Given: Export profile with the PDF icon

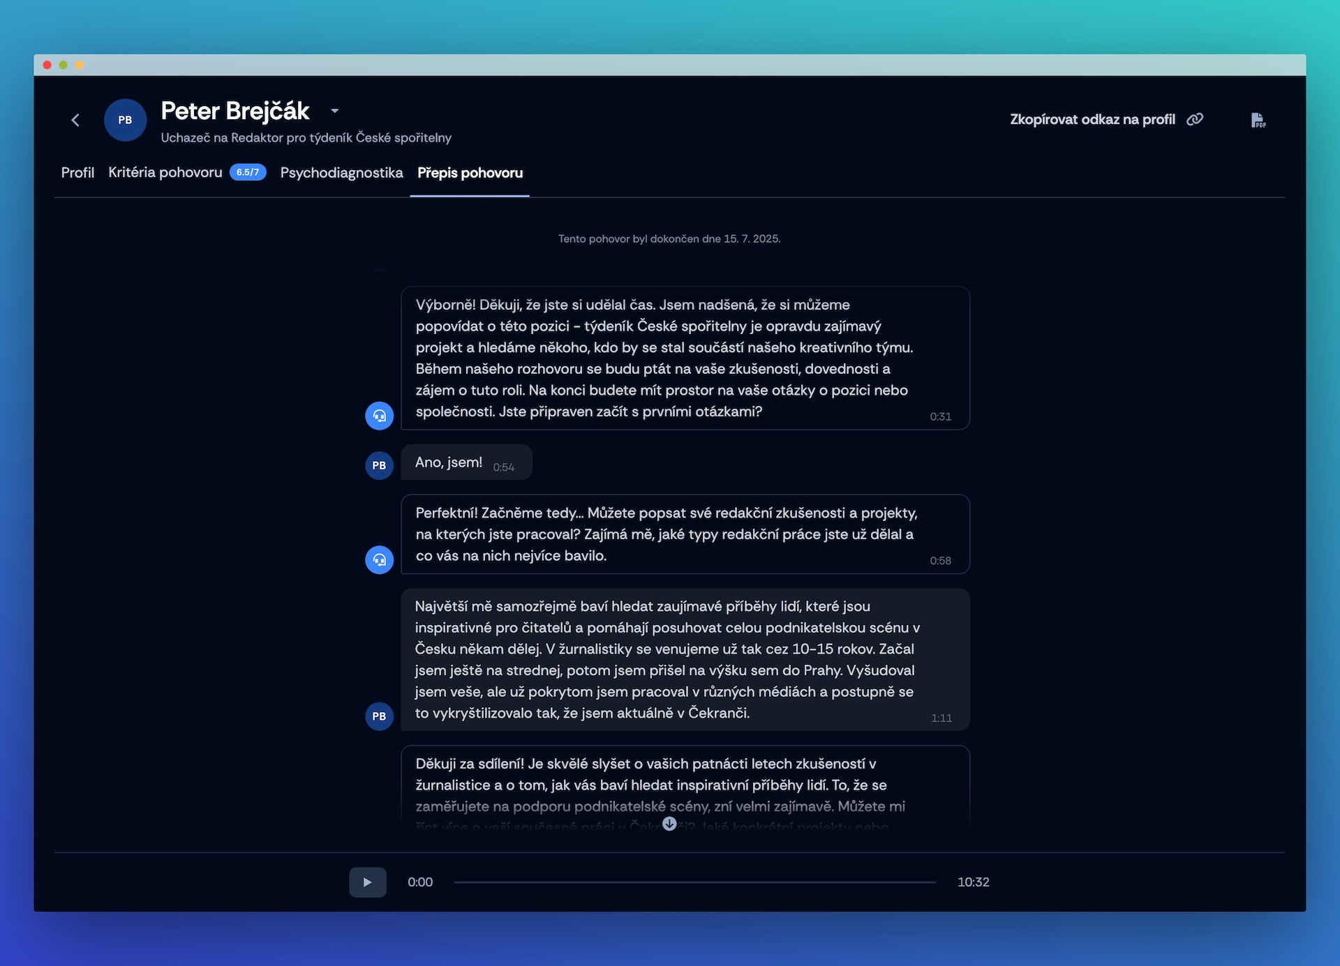Looking at the screenshot, I should click(x=1258, y=120).
